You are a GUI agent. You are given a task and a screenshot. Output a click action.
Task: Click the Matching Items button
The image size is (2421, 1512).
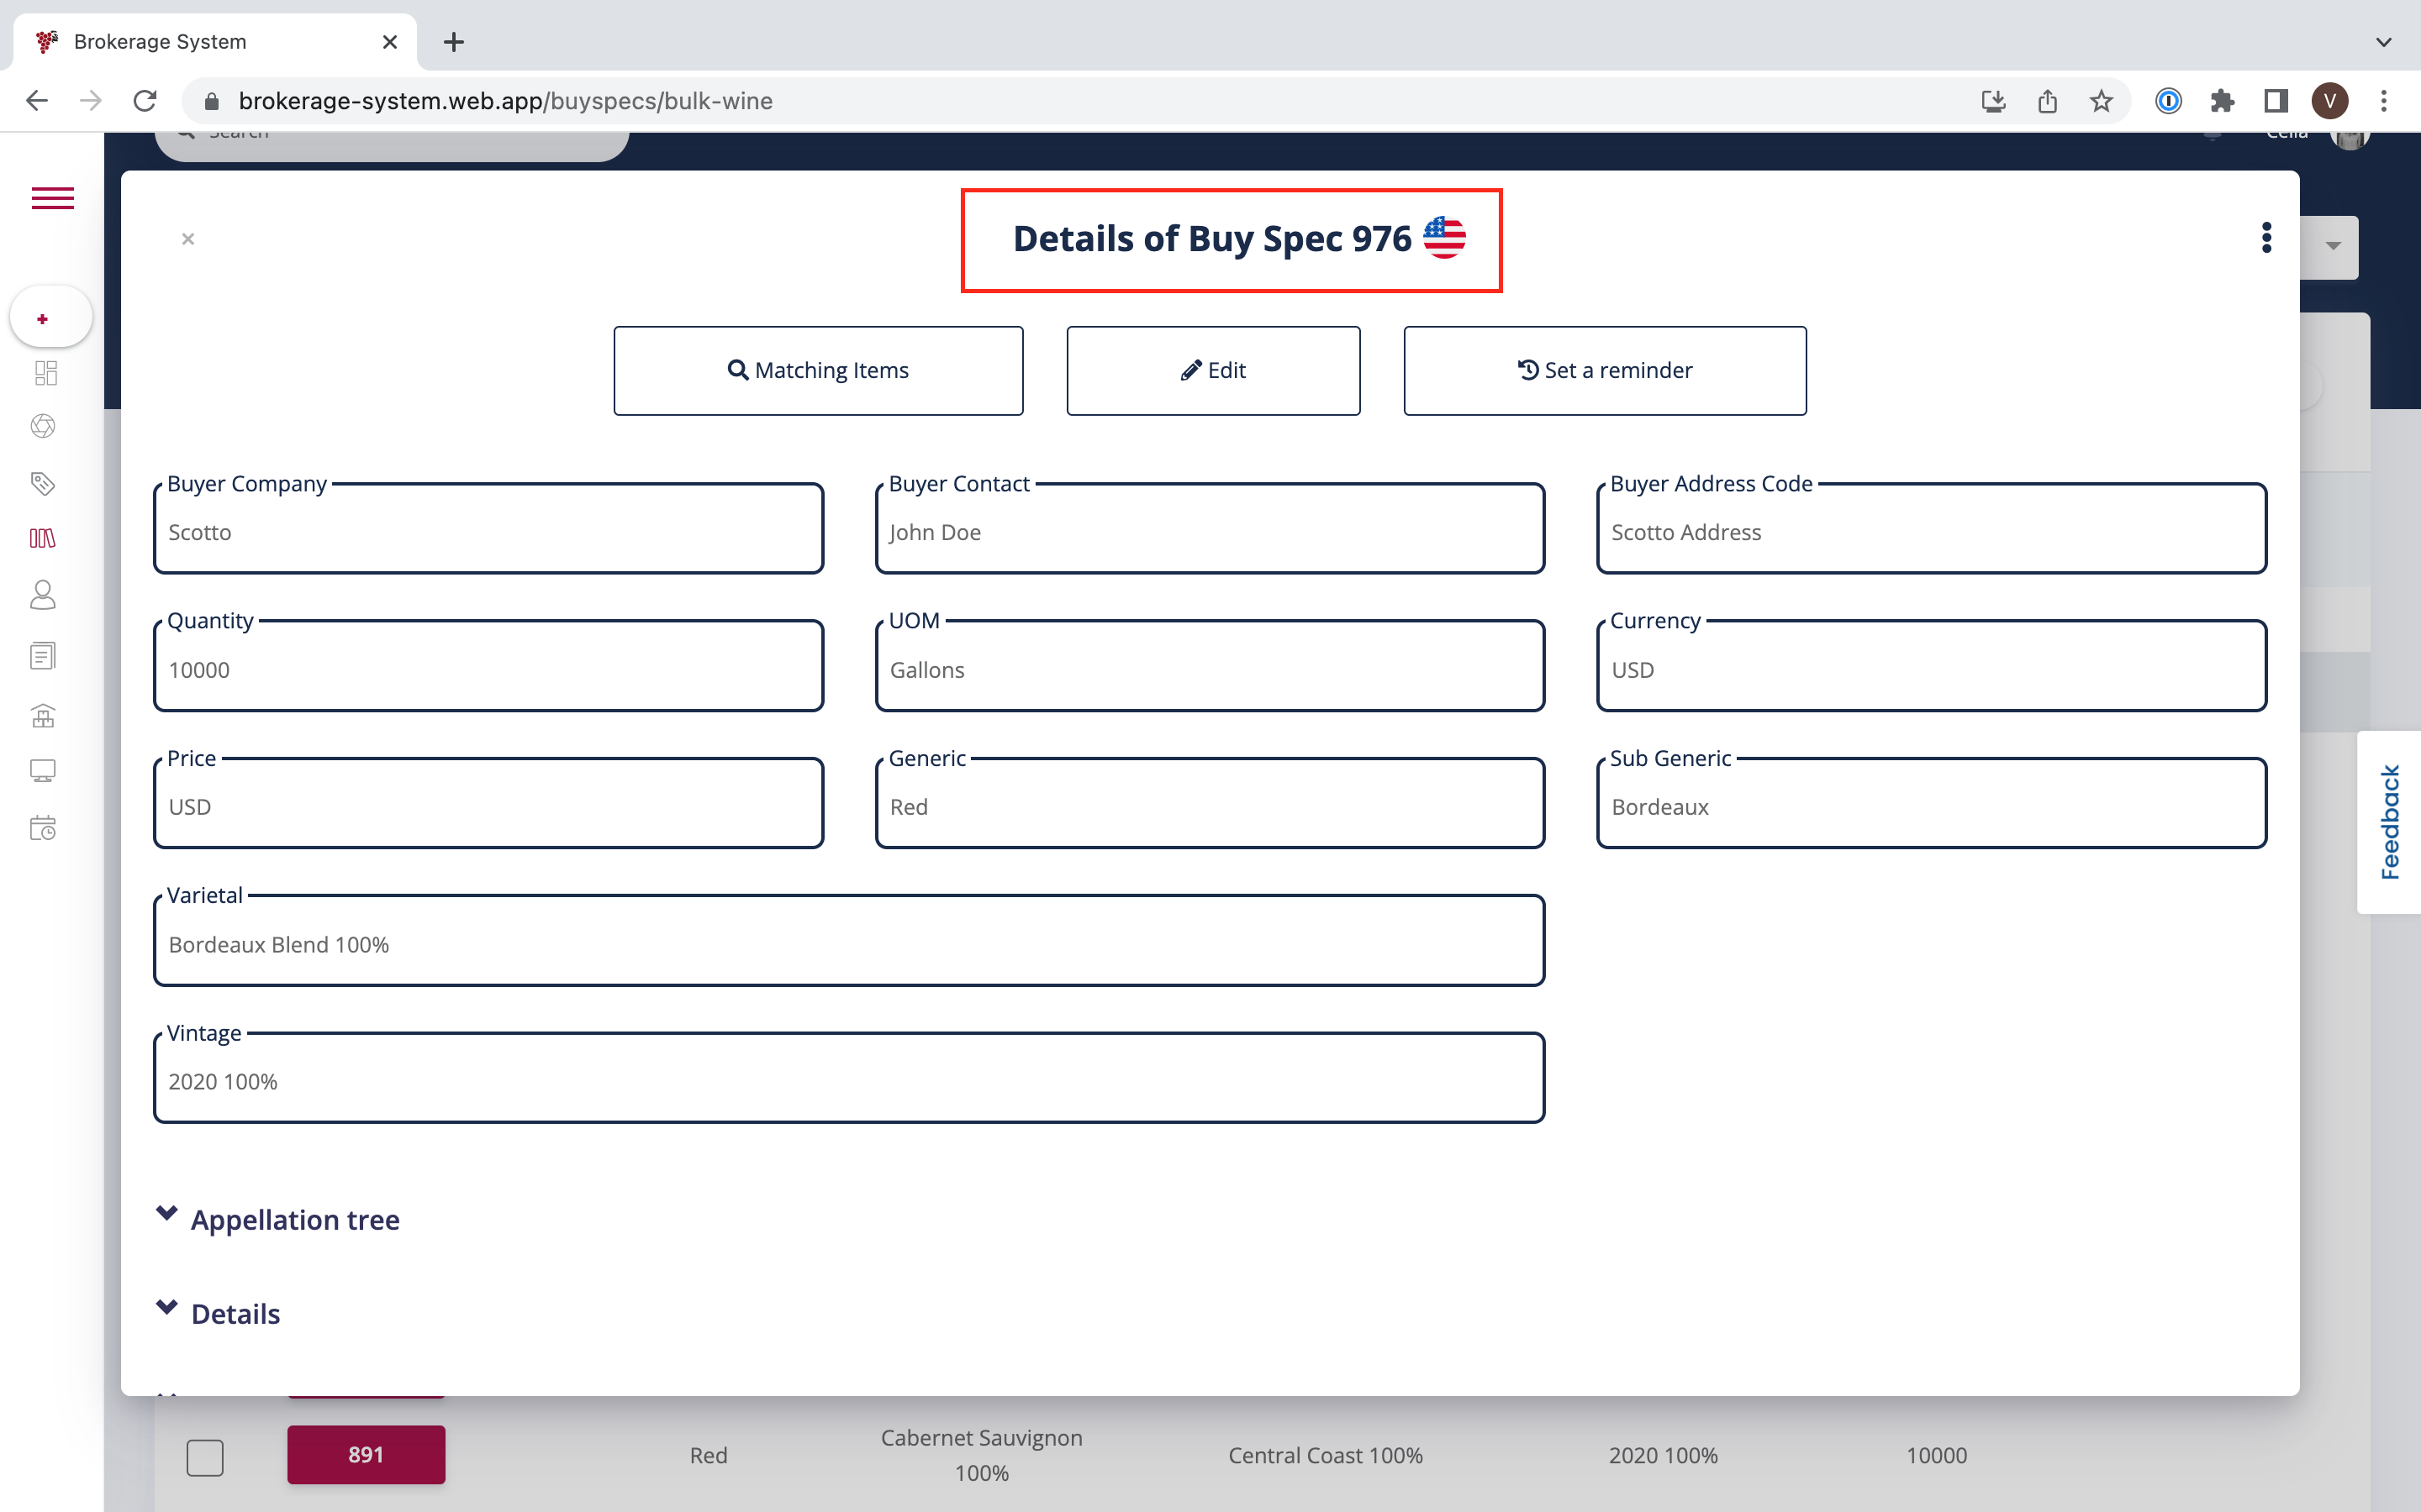(817, 370)
